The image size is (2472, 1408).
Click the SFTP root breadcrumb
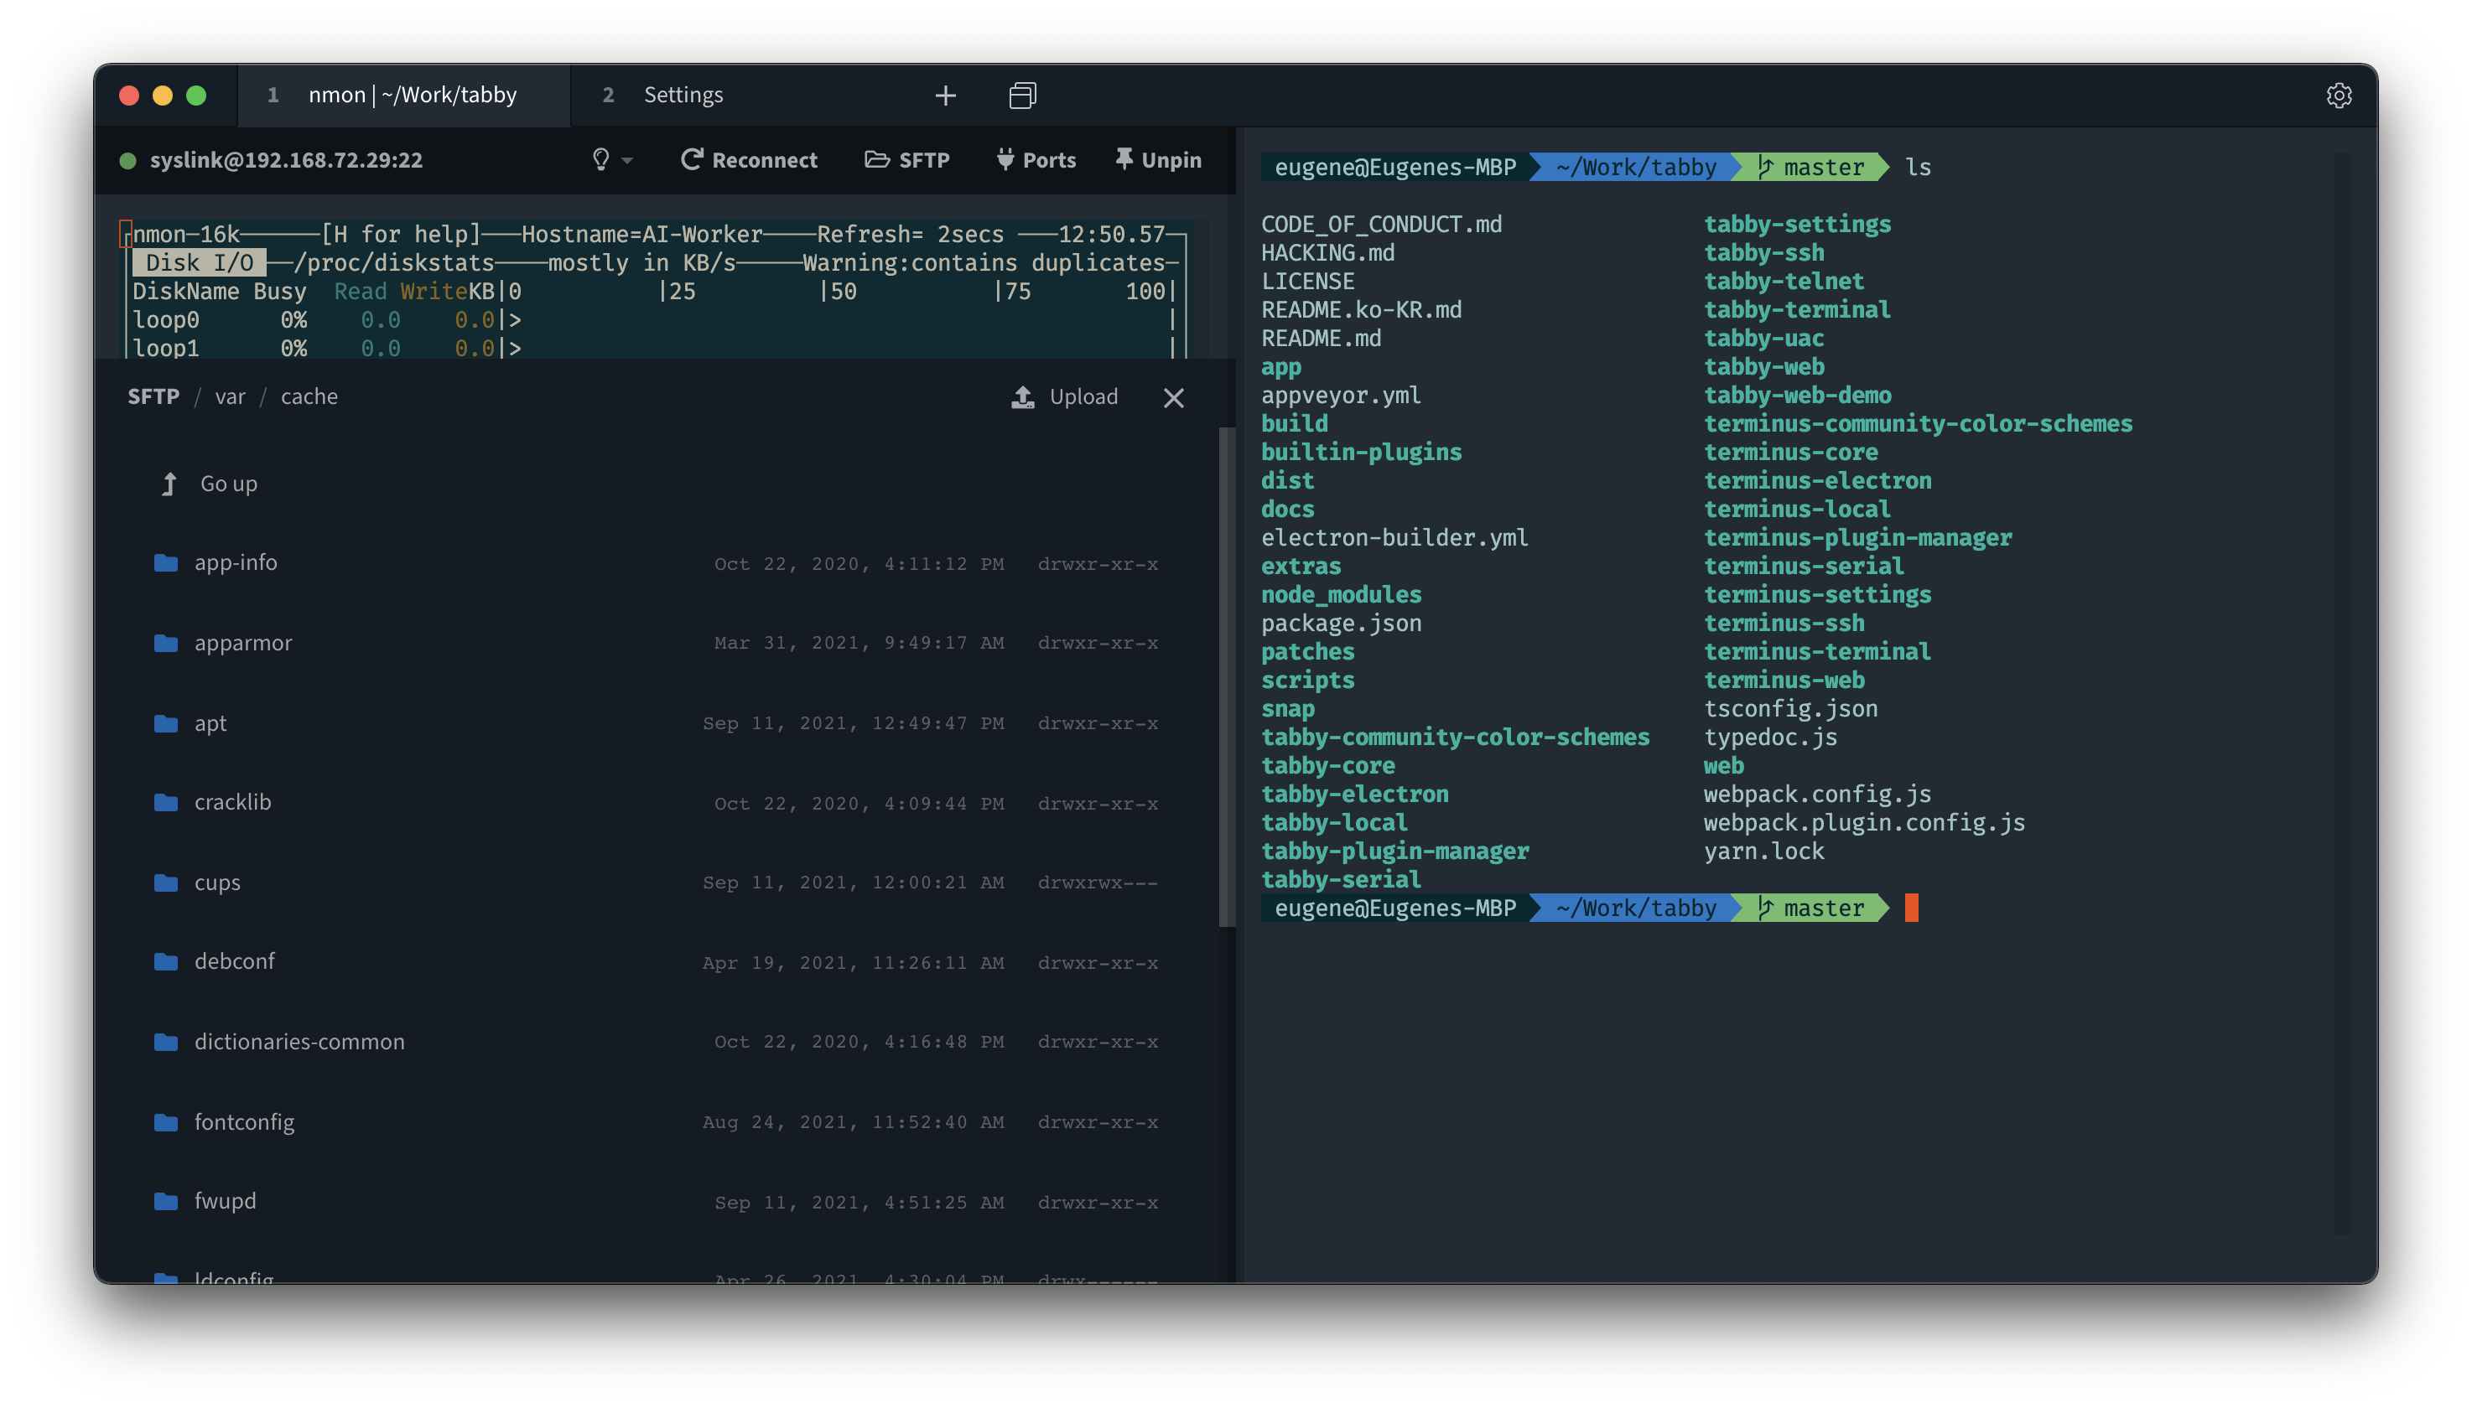[153, 396]
